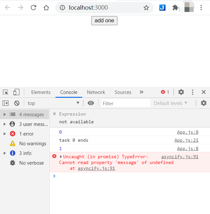Click the red error icon in console
Screen dimensions: 210x214
coord(54,156)
